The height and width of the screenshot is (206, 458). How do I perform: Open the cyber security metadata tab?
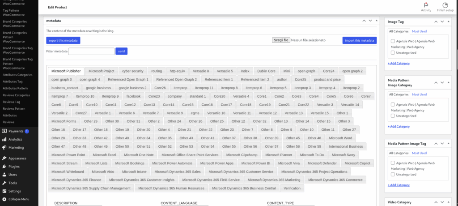click(132, 71)
